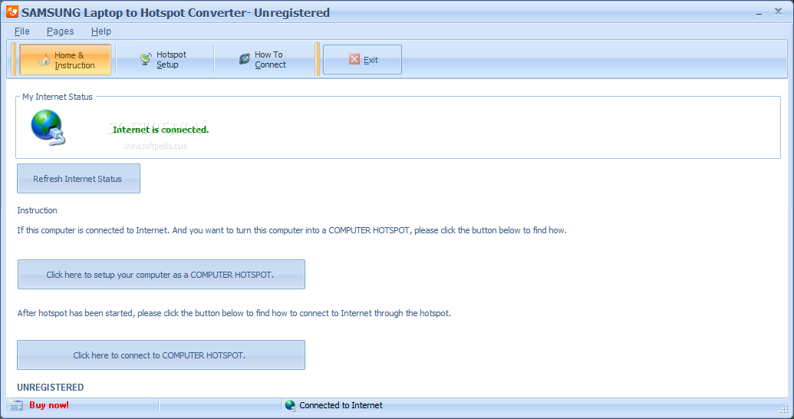Click the 'Internet is connected.' status message
This screenshot has width=794, height=419.
click(160, 130)
